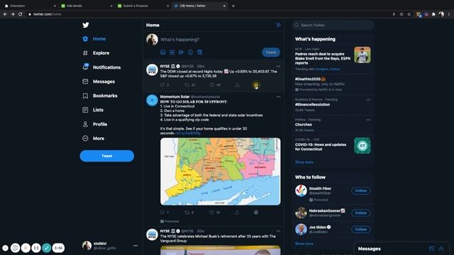This screenshot has height=255, width=454.
Task: Open NYSE avatar on DOW record tweet
Action: pyautogui.click(x=152, y=70)
